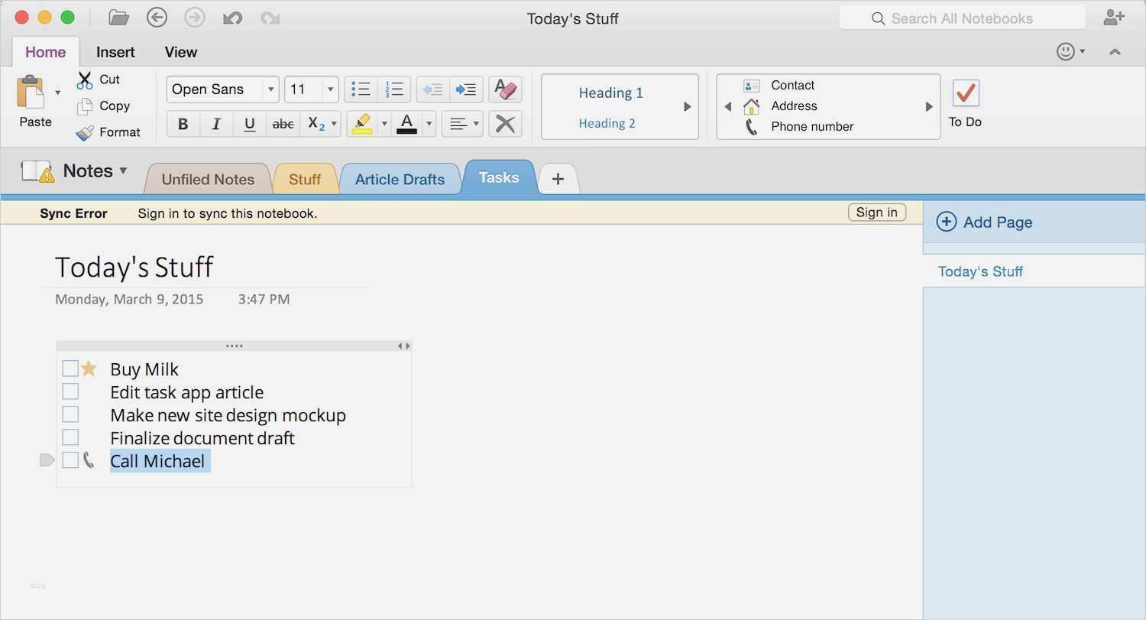Image resolution: width=1146 pixels, height=620 pixels.
Task: Add a Phone number tag
Action: 811,126
